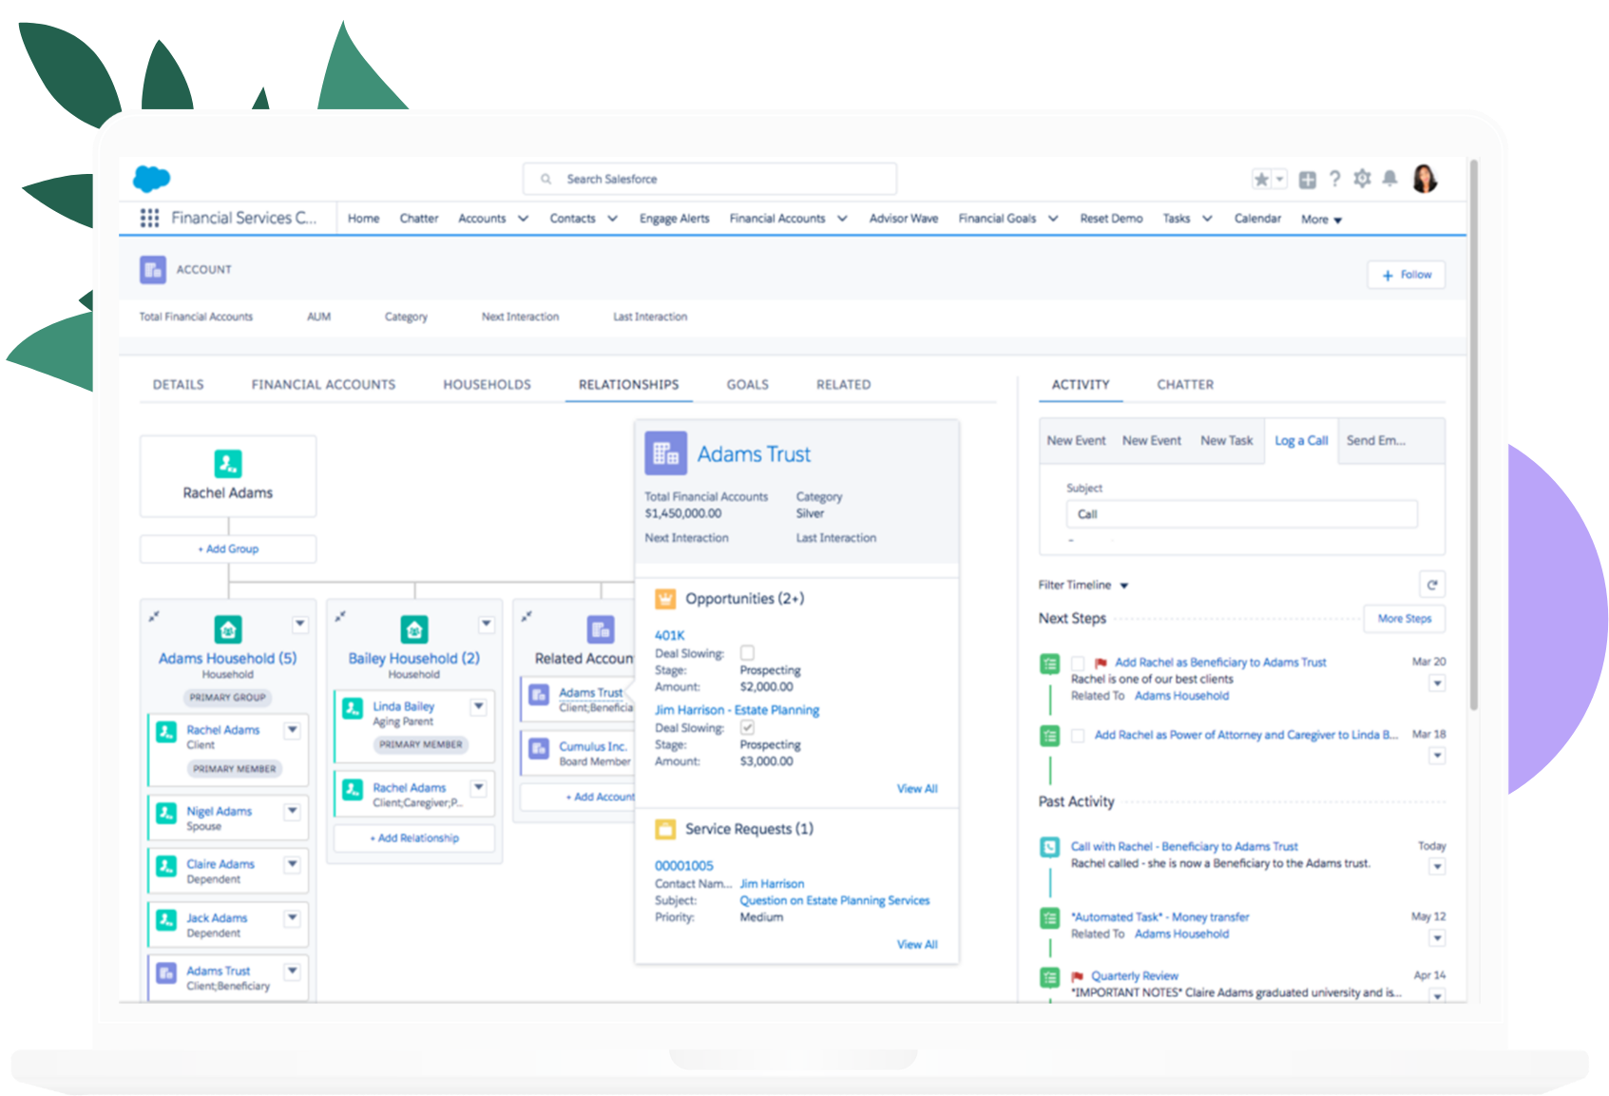Viewport: 1609px width, 1096px height.
Task: Open Mar 20 task actions dropdown
Action: (1437, 683)
